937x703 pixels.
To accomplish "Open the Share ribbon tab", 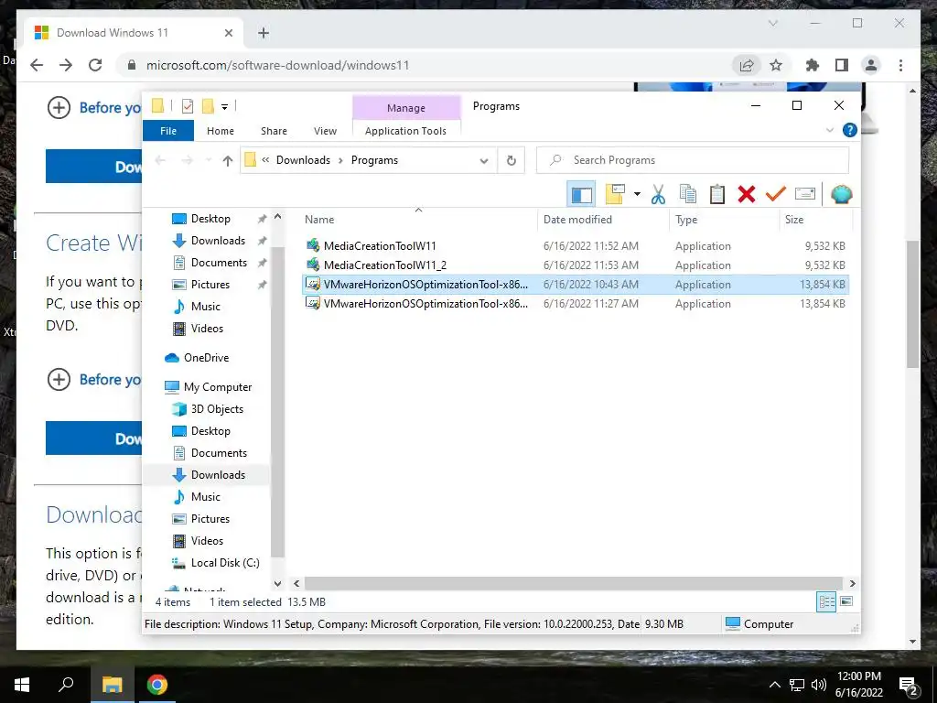I will [x=274, y=131].
